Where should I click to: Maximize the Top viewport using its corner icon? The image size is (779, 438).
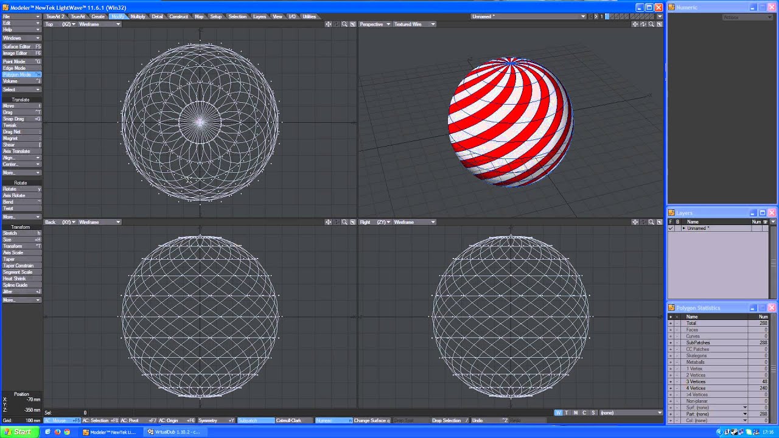[x=352, y=24]
